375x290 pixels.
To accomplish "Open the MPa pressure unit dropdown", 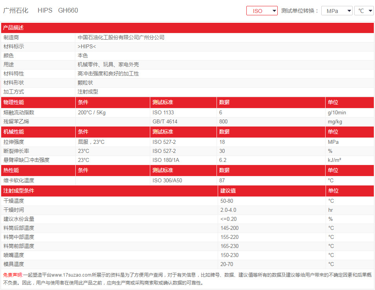I will tap(337, 11).
